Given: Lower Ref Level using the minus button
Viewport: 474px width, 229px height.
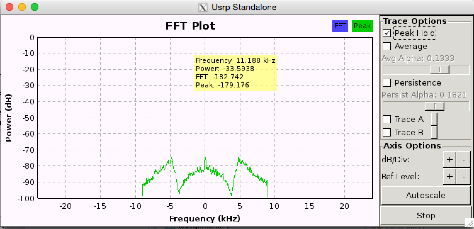Looking at the screenshot, I should [463, 176].
